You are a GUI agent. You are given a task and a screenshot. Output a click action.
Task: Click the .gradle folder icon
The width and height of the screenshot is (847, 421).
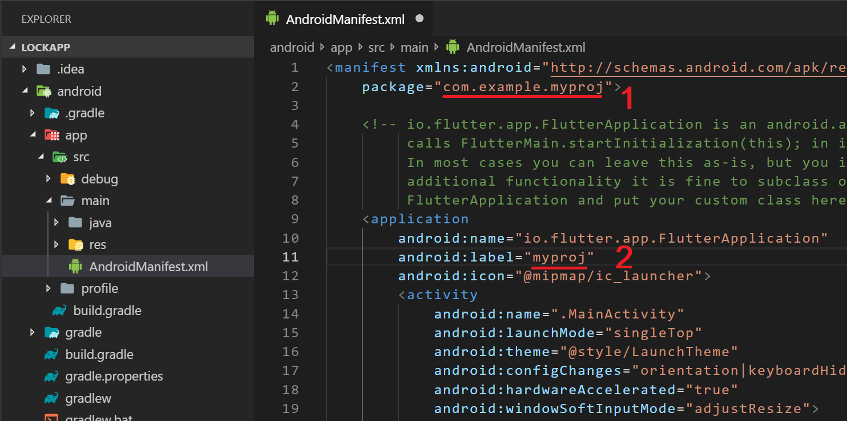(51, 113)
